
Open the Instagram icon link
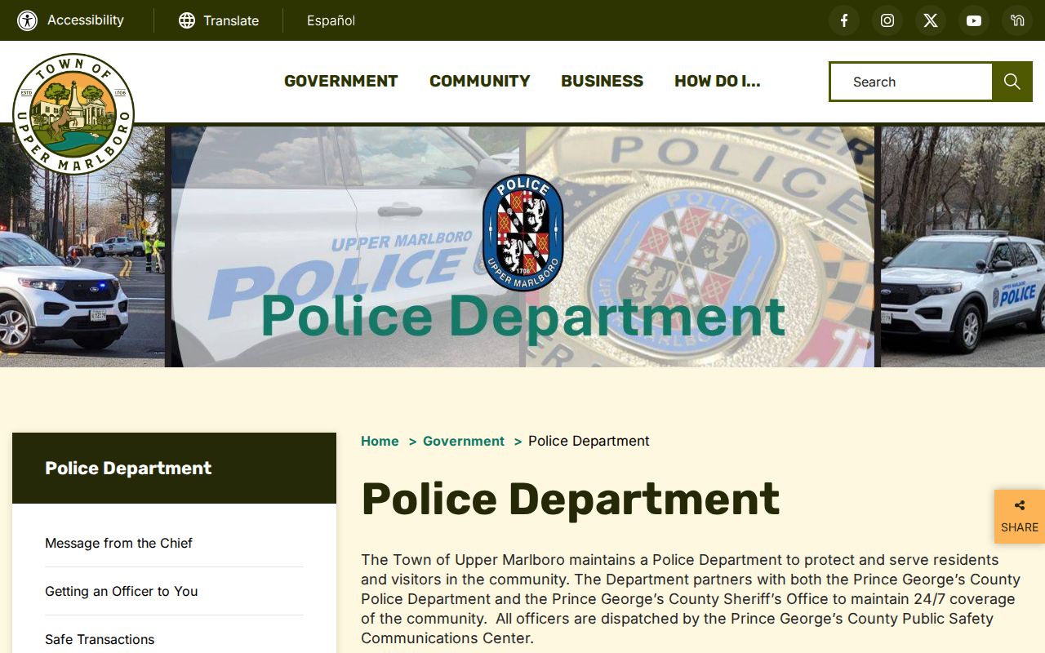point(887,20)
